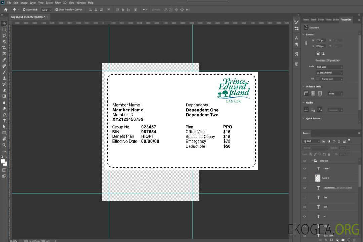Screen dimensions: 363x242
Task: Click the more options ellipsis button
Action: pyautogui.click(x=145, y=10)
